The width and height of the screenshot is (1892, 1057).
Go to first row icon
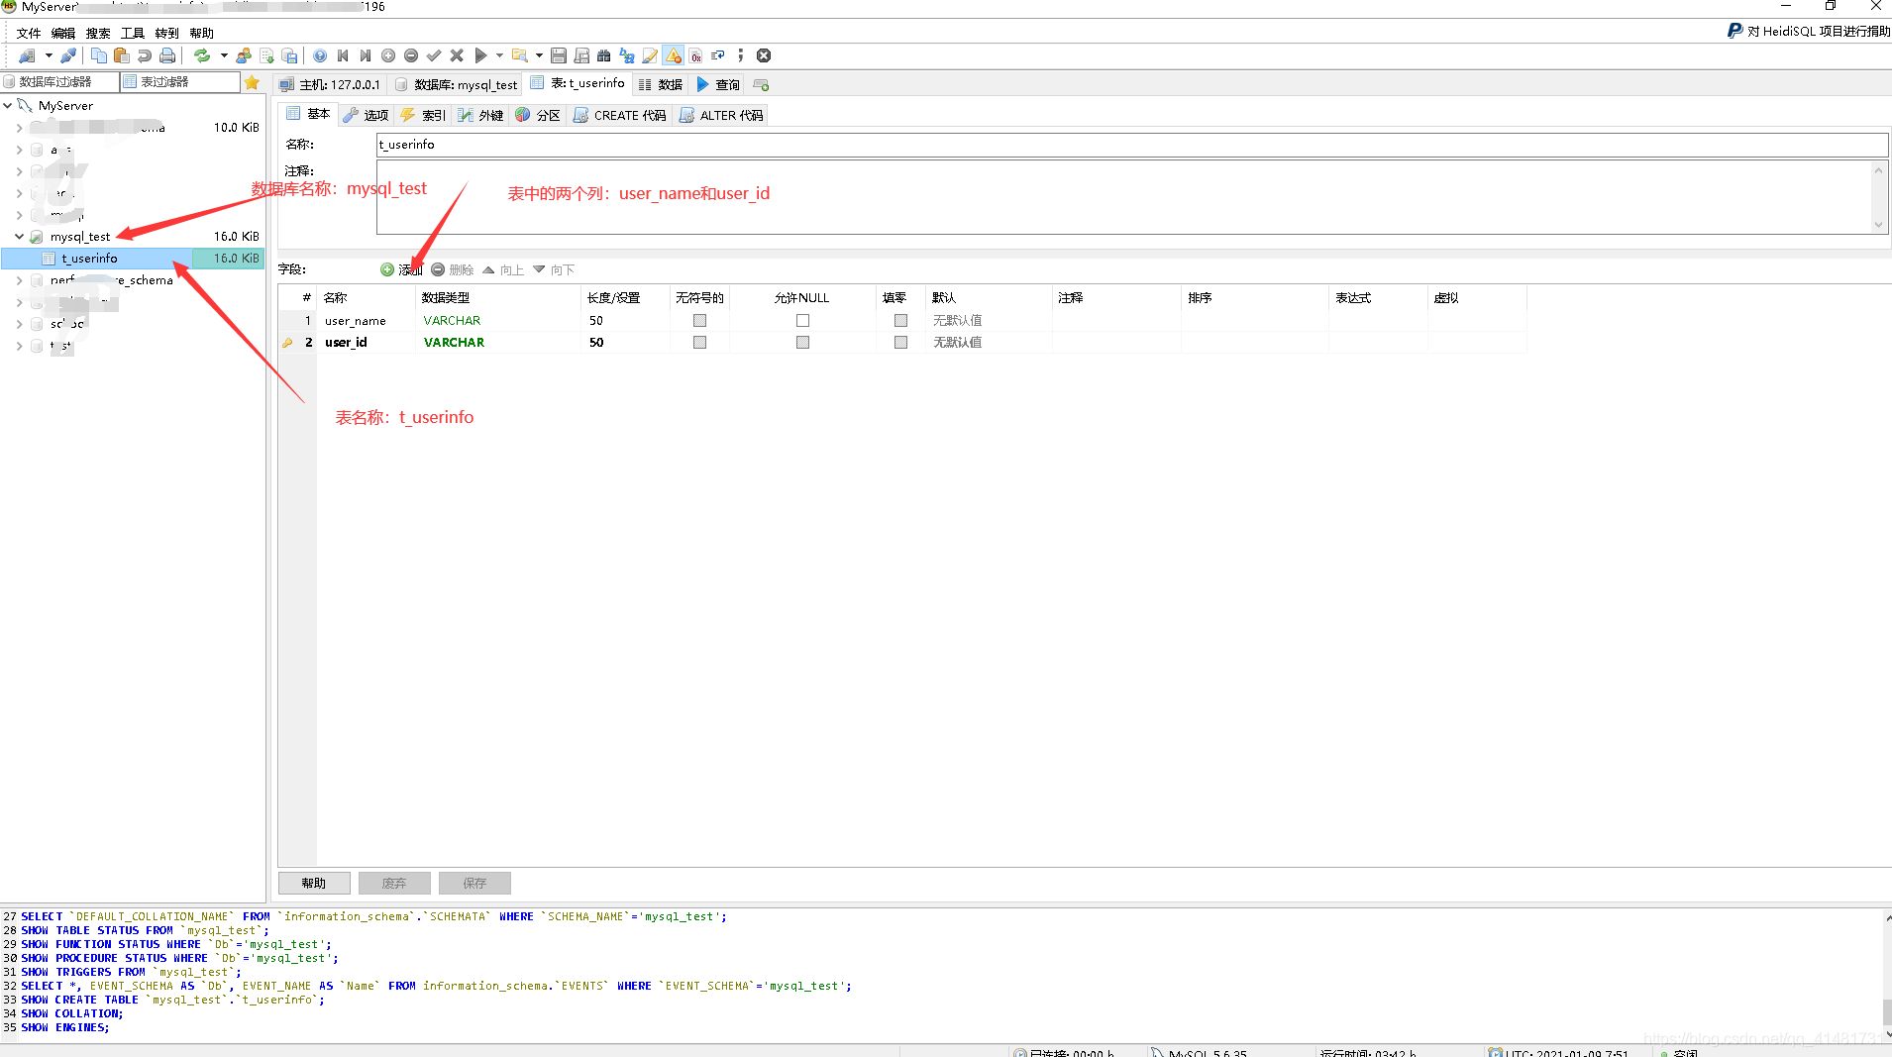point(343,55)
